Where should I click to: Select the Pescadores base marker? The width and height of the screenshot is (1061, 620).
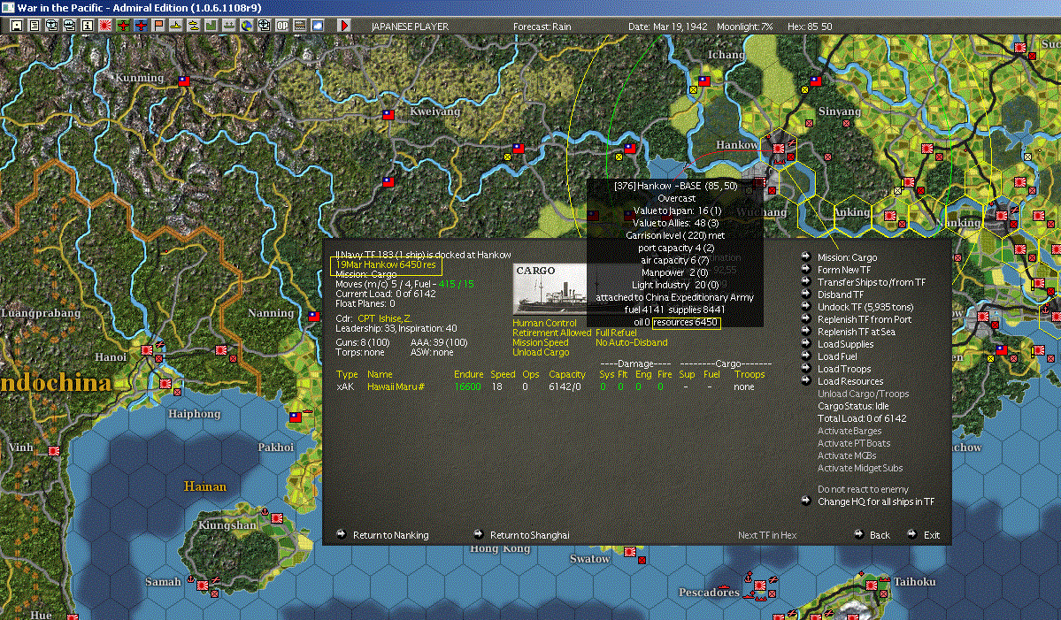tap(760, 586)
